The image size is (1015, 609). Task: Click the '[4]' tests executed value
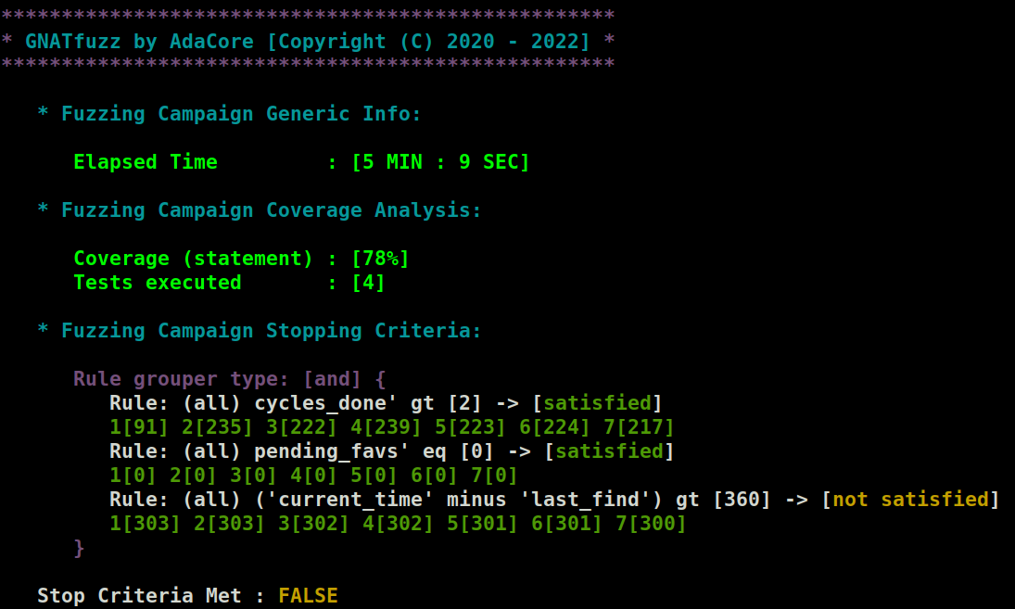368,283
